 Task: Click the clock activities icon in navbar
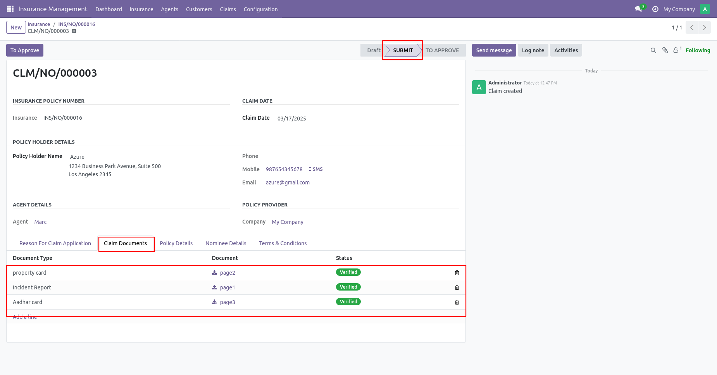(x=655, y=9)
